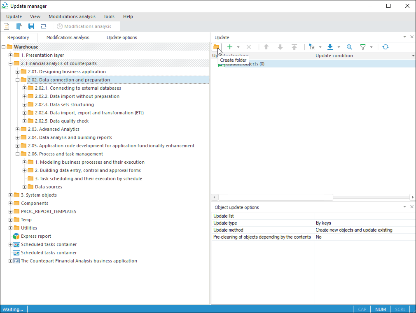Image resolution: width=416 pixels, height=313 pixels.
Task: Click the blue download arrow icon
Action: click(x=330, y=47)
